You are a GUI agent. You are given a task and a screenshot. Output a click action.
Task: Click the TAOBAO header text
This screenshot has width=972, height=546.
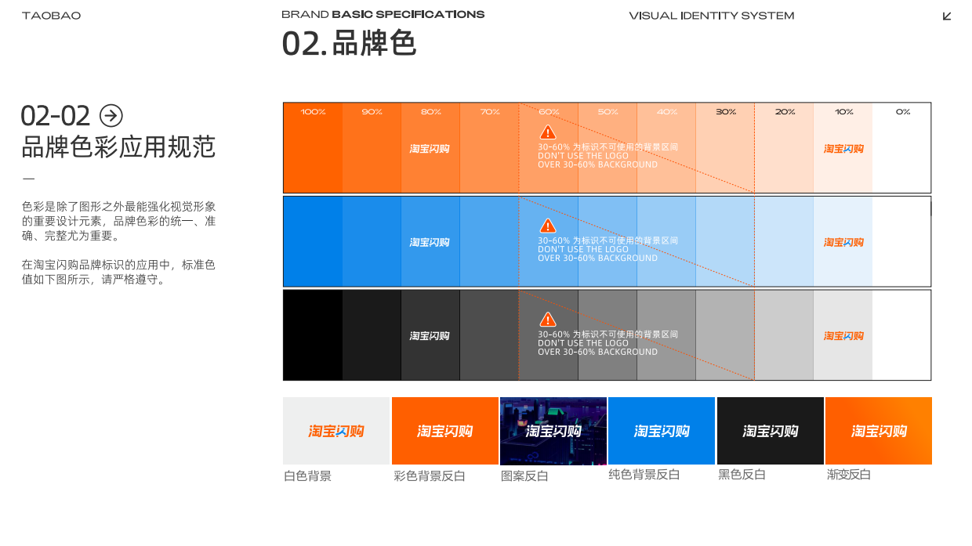pyautogui.click(x=52, y=16)
